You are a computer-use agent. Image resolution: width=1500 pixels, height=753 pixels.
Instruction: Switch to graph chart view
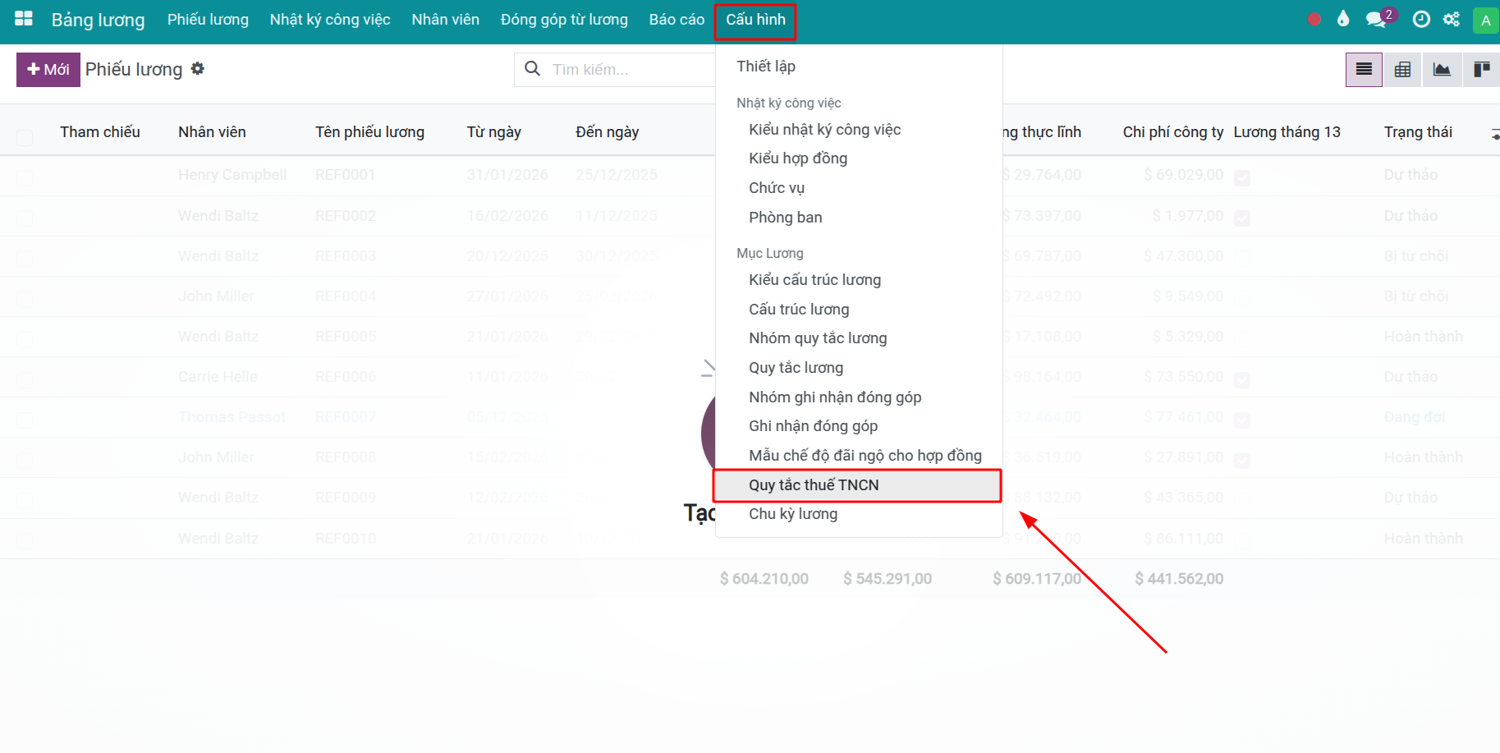[1442, 70]
